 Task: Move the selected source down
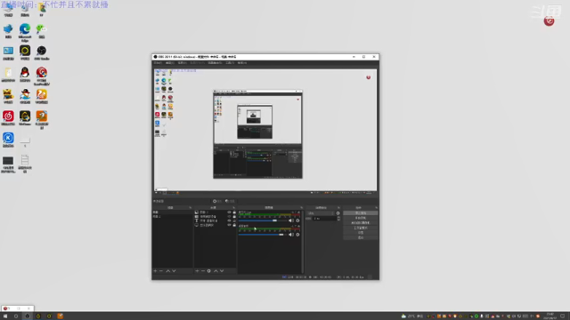(x=222, y=271)
